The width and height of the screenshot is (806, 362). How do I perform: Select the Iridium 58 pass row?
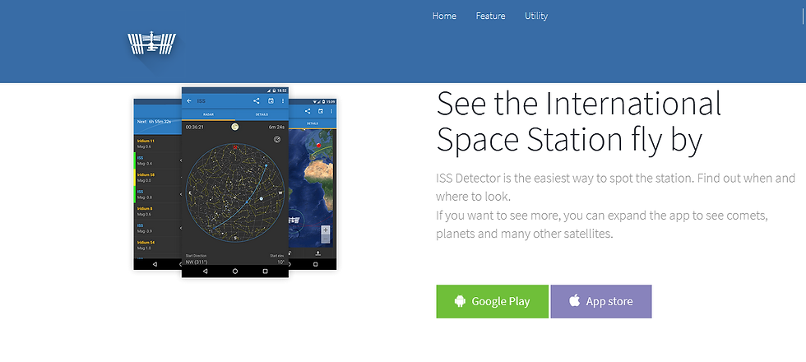[158, 178]
